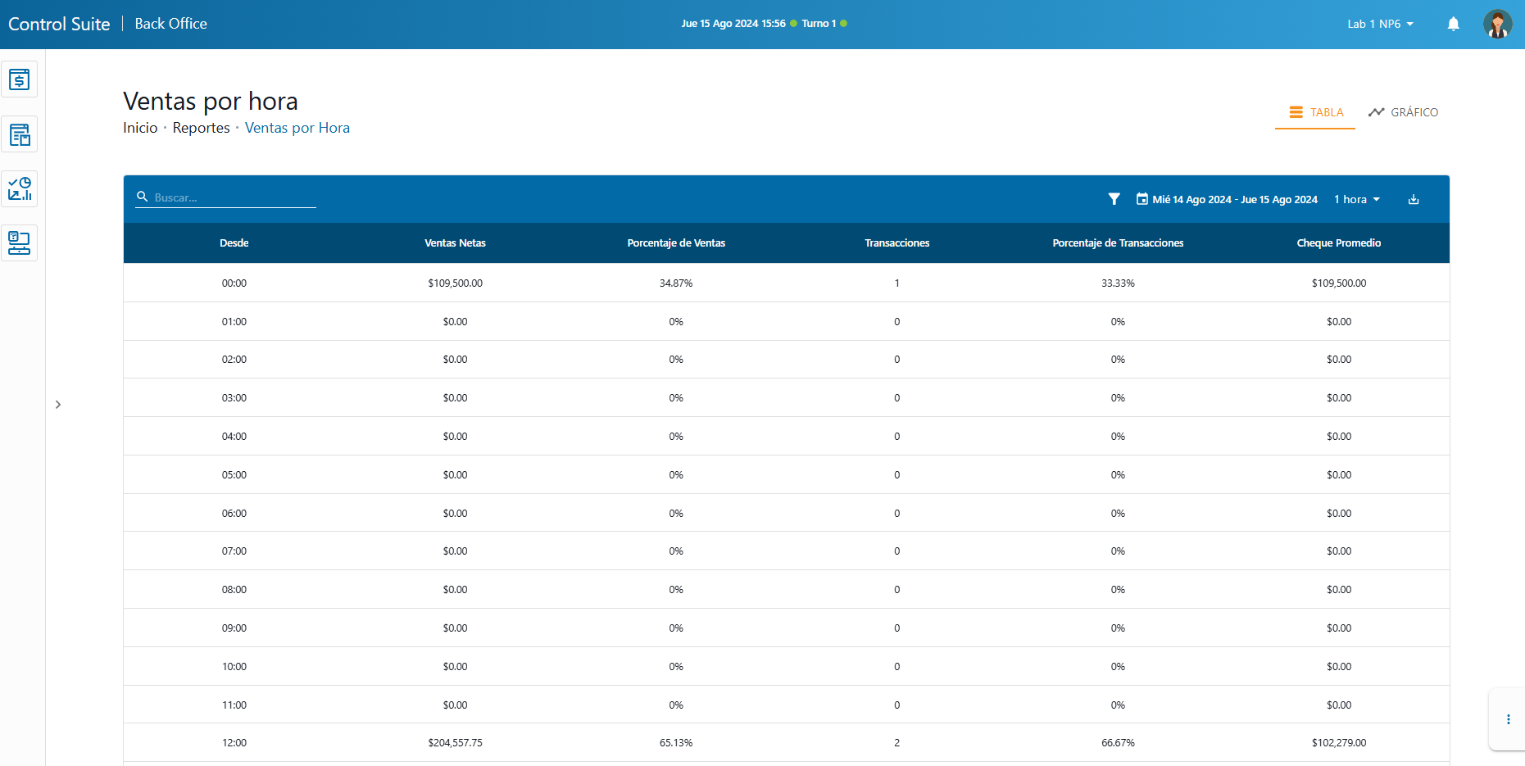The image size is (1525, 766).
Task: Open the date range picker
Action: (x=1227, y=199)
